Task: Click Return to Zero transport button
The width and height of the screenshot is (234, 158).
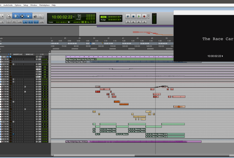Action: click(128, 22)
